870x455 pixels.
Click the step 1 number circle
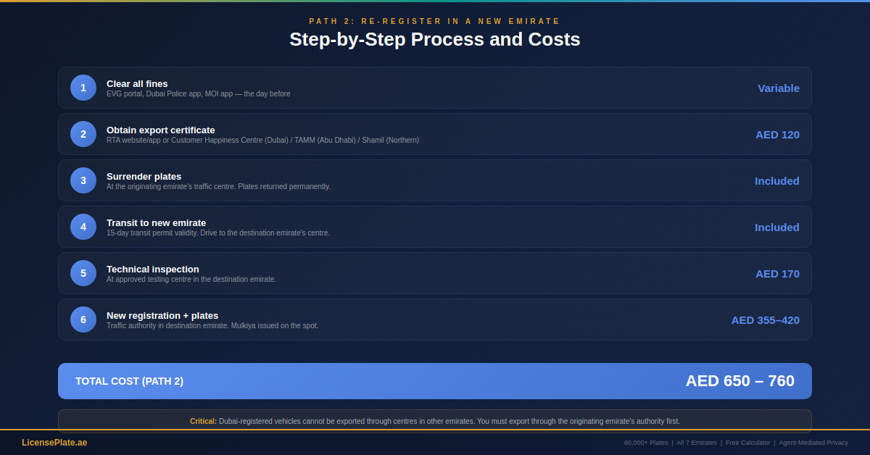[83, 88]
